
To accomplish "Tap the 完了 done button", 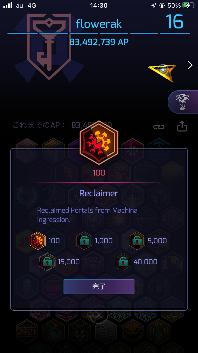I will pyautogui.click(x=99, y=287).
